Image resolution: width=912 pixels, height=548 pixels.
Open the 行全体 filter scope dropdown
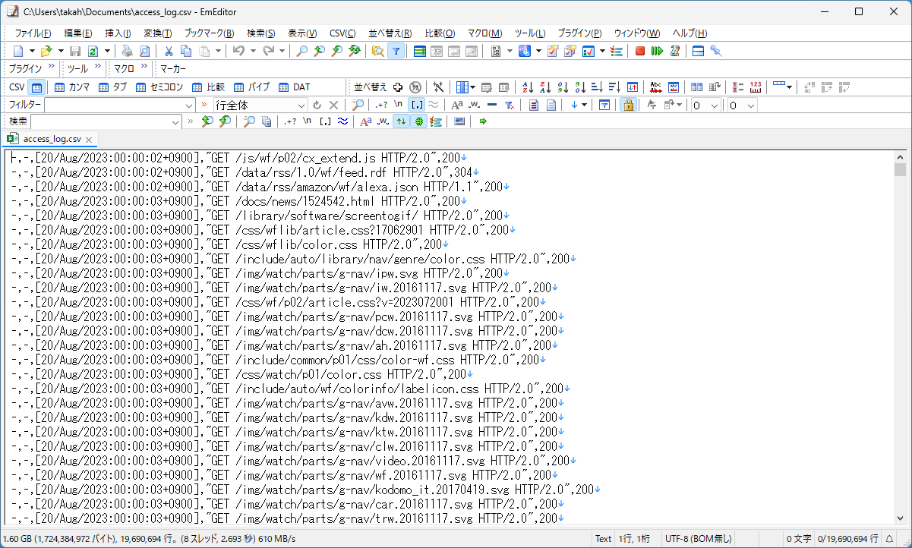point(301,105)
